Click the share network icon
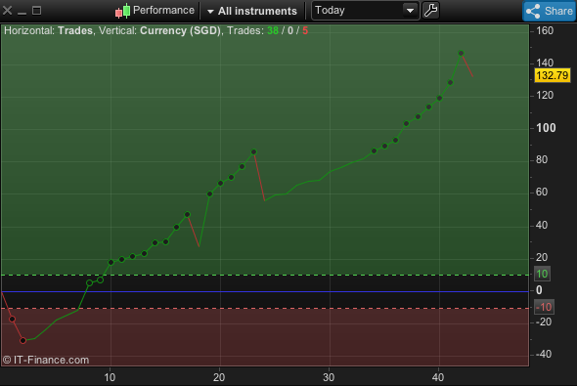The height and width of the screenshot is (386, 577). (x=533, y=11)
